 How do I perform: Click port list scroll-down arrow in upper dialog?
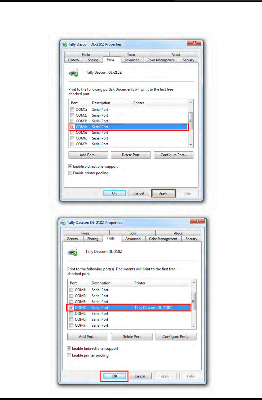[191, 145]
